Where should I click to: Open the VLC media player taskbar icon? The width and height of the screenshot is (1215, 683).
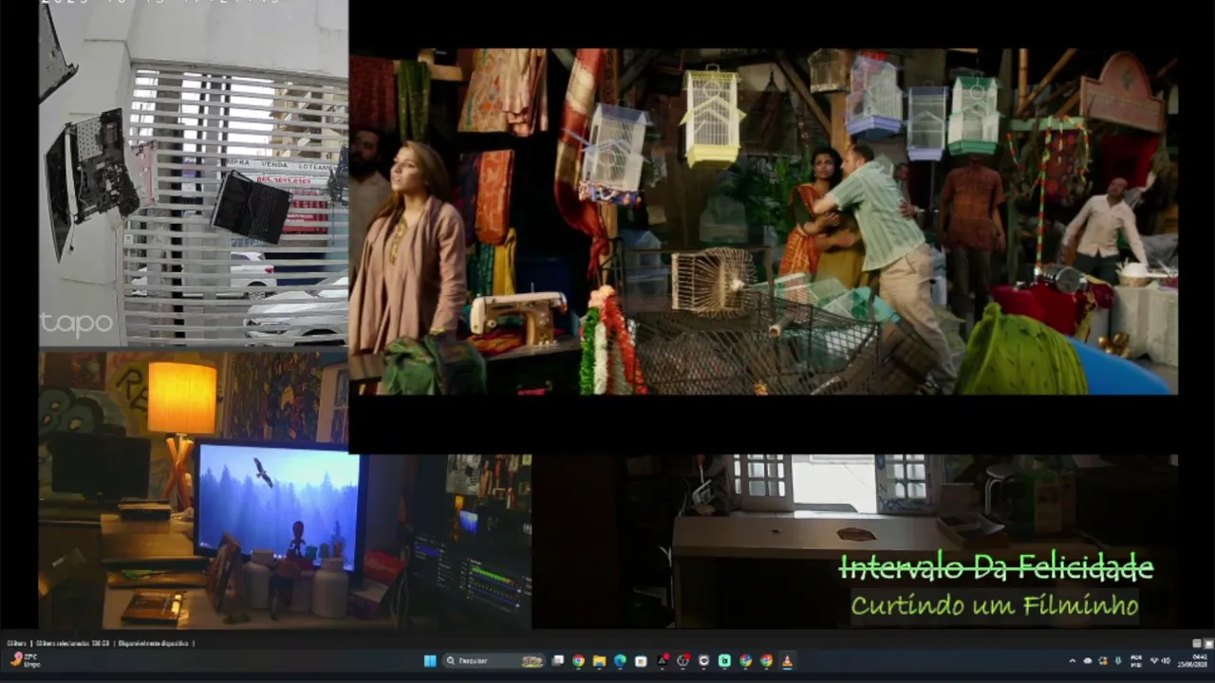point(787,661)
